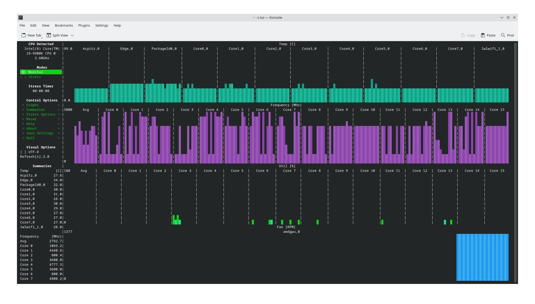Click the greyed Copy icon
The height and width of the screenshot is (304, 535).
[x=463, y=35]
